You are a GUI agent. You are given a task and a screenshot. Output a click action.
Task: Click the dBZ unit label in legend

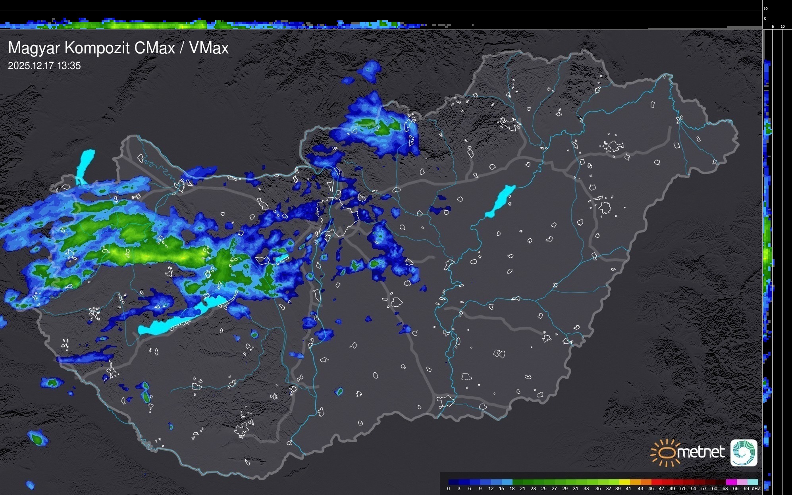pyautogui.click(x=756, y=489)
